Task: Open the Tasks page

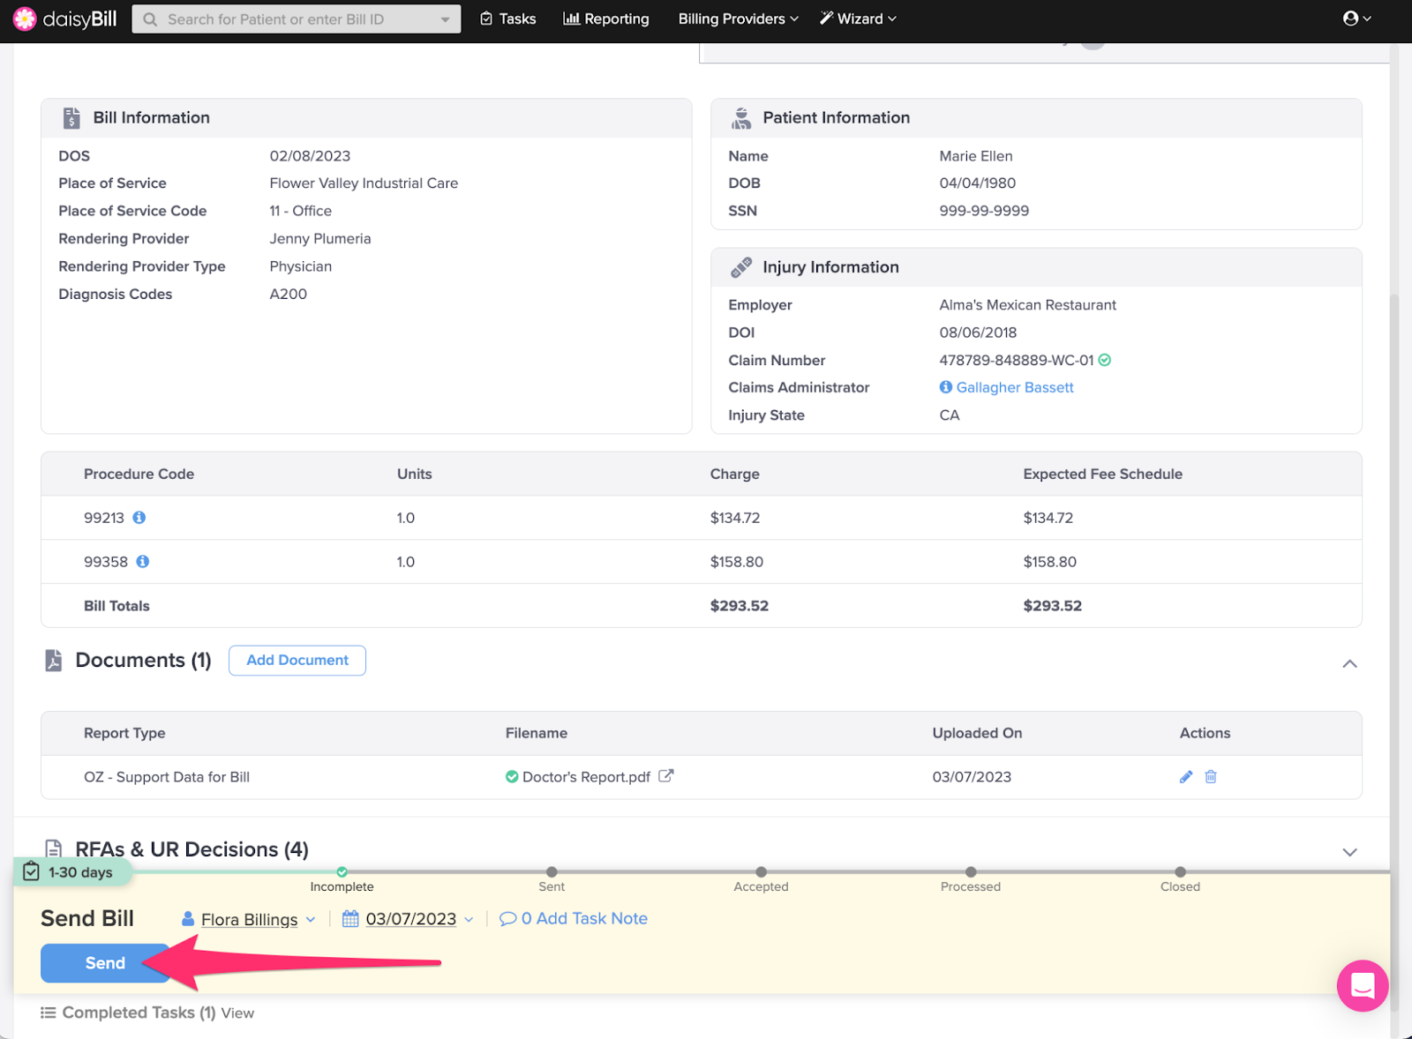Action: click(508, 19)
